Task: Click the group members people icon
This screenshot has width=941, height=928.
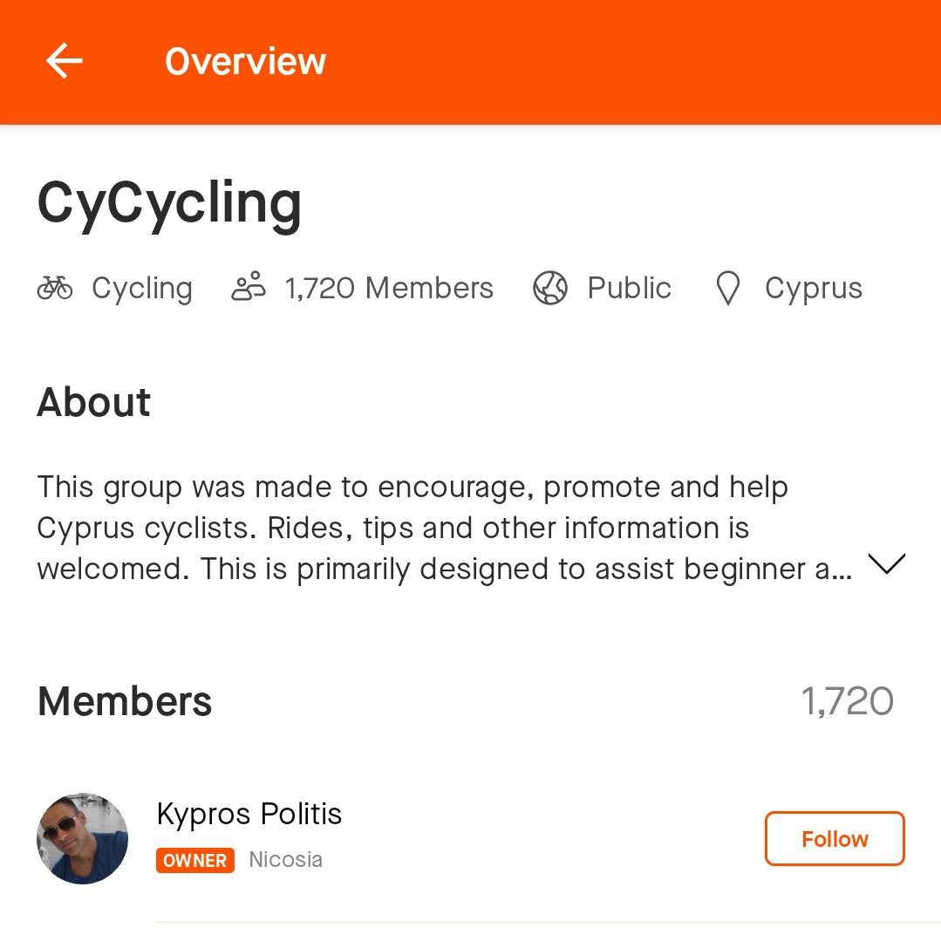Action: (x=249, y=287)
